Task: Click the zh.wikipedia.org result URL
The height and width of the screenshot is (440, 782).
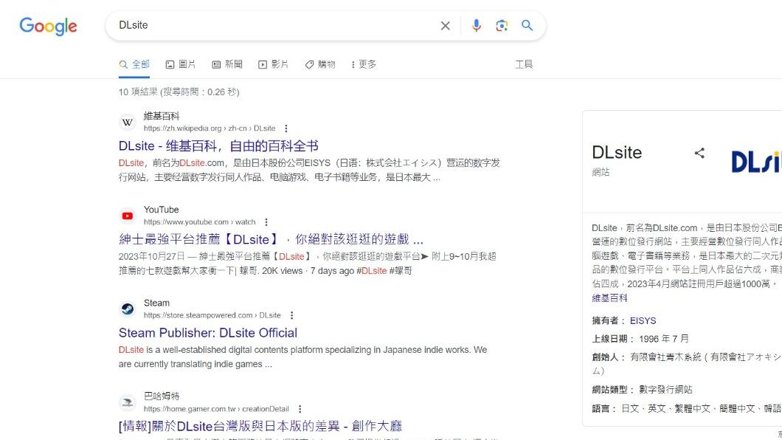Action: (x=210, y=128)
